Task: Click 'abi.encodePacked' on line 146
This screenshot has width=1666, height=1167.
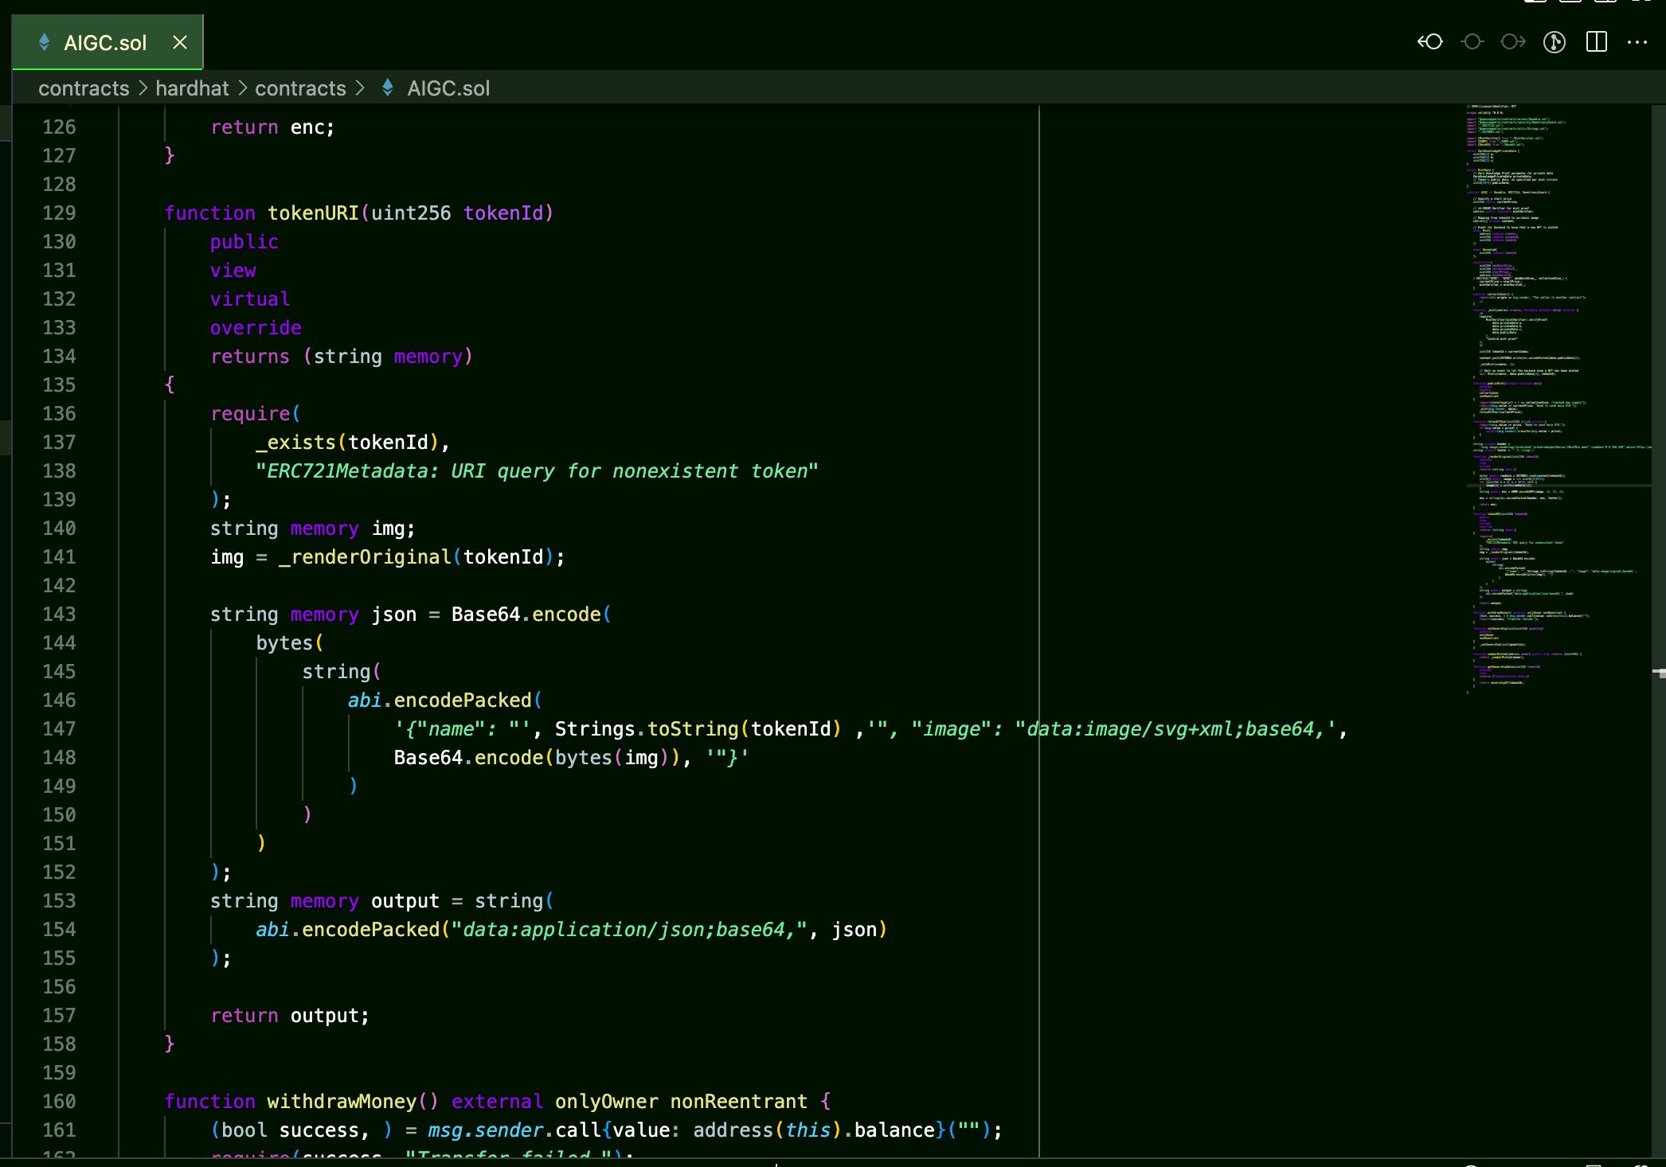Action: (x=440, y=701)
